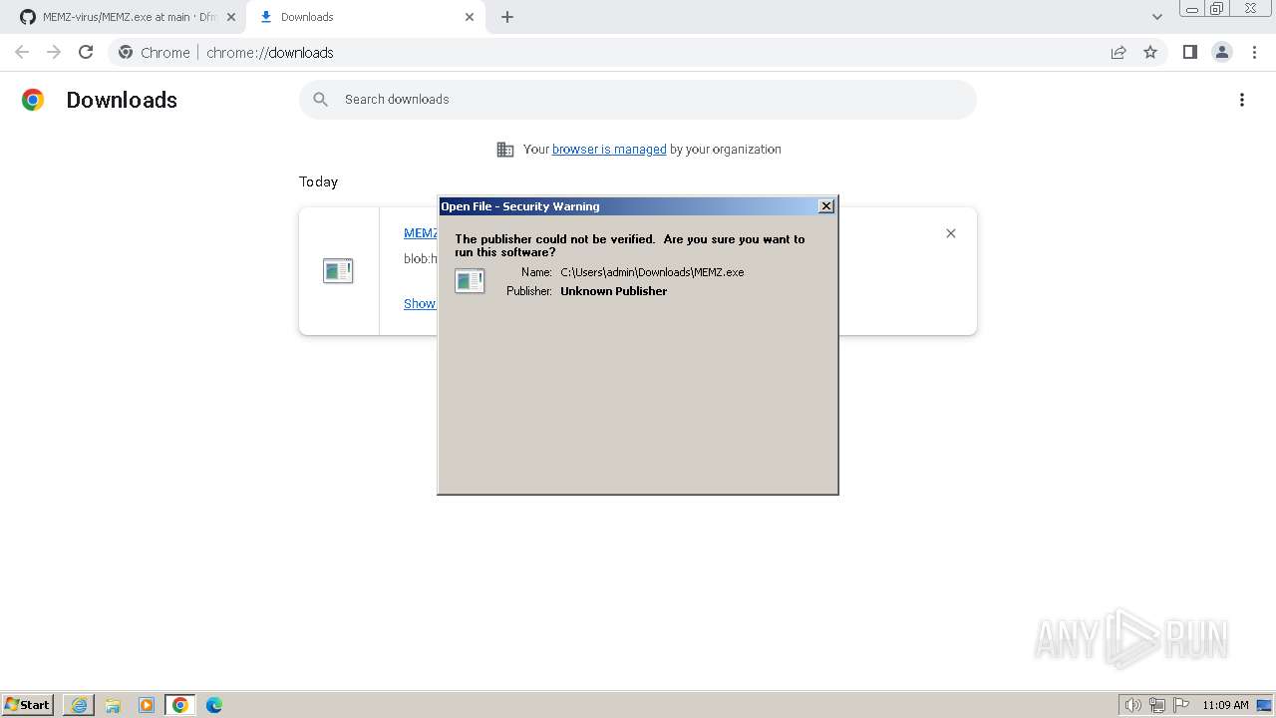Screen dimensions: 1276x718
Task: Click the volume speaker tray icon
Action: click(1132, 705)
